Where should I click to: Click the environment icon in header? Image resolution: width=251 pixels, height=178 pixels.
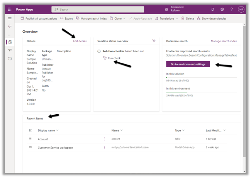click(166, 9)
